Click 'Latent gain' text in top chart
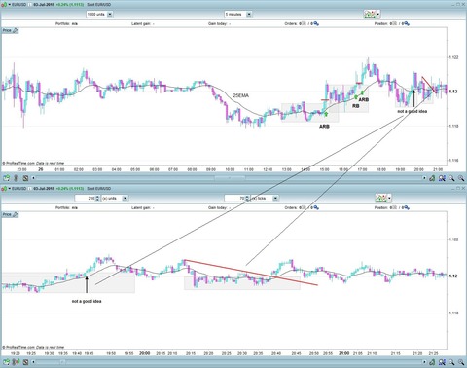The height and width of the screenshot is (368, 467). click(x=143, y=23)
